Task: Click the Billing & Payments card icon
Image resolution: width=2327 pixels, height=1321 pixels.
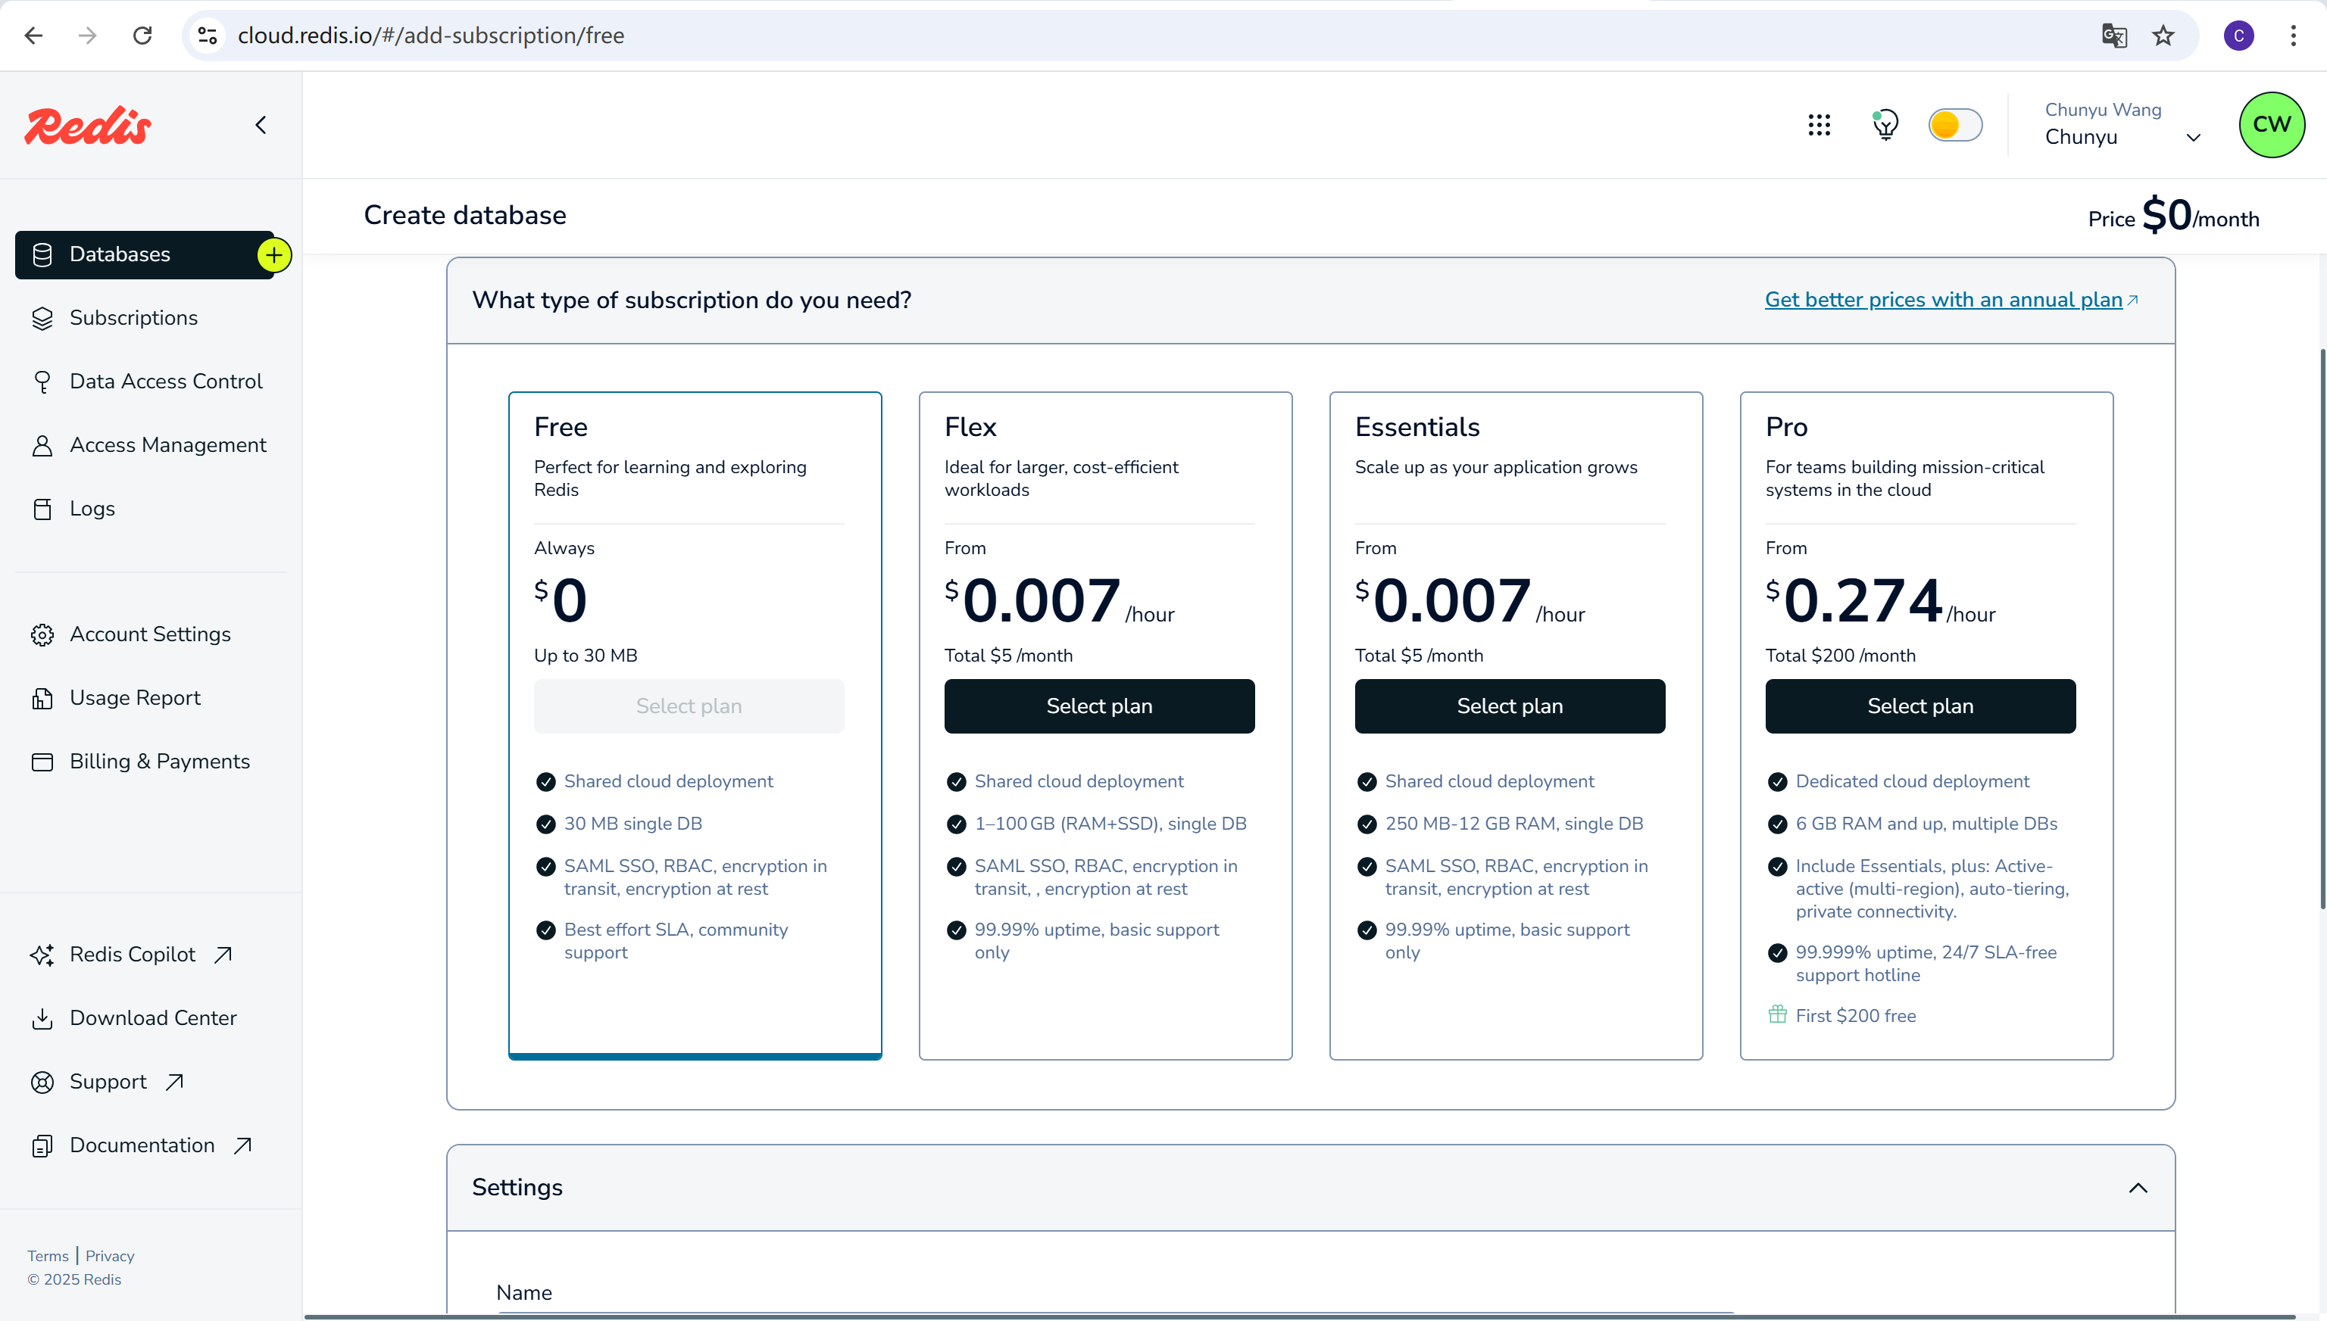Action: 42,762
